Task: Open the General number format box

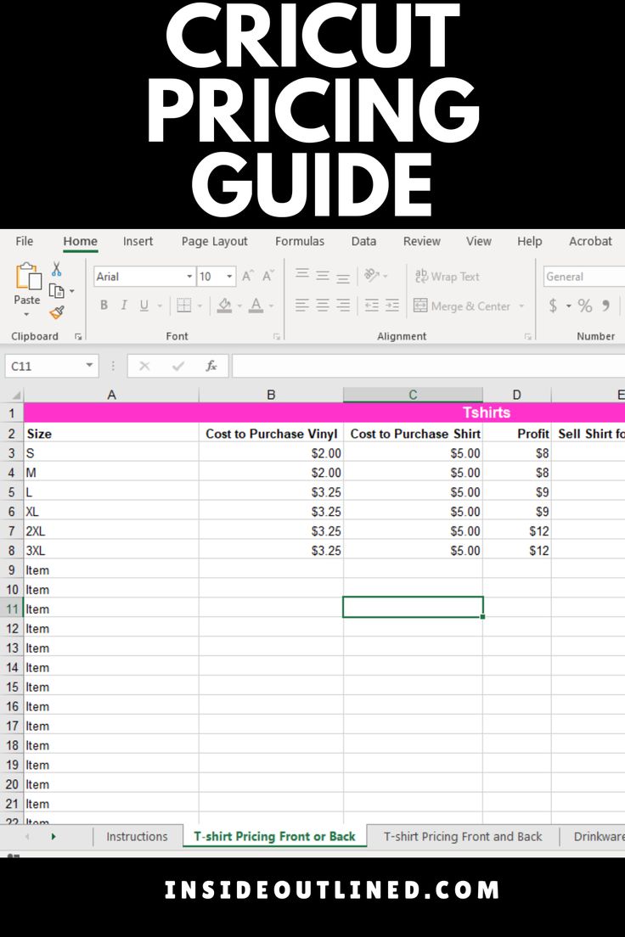Action: [x=583, y=277]
